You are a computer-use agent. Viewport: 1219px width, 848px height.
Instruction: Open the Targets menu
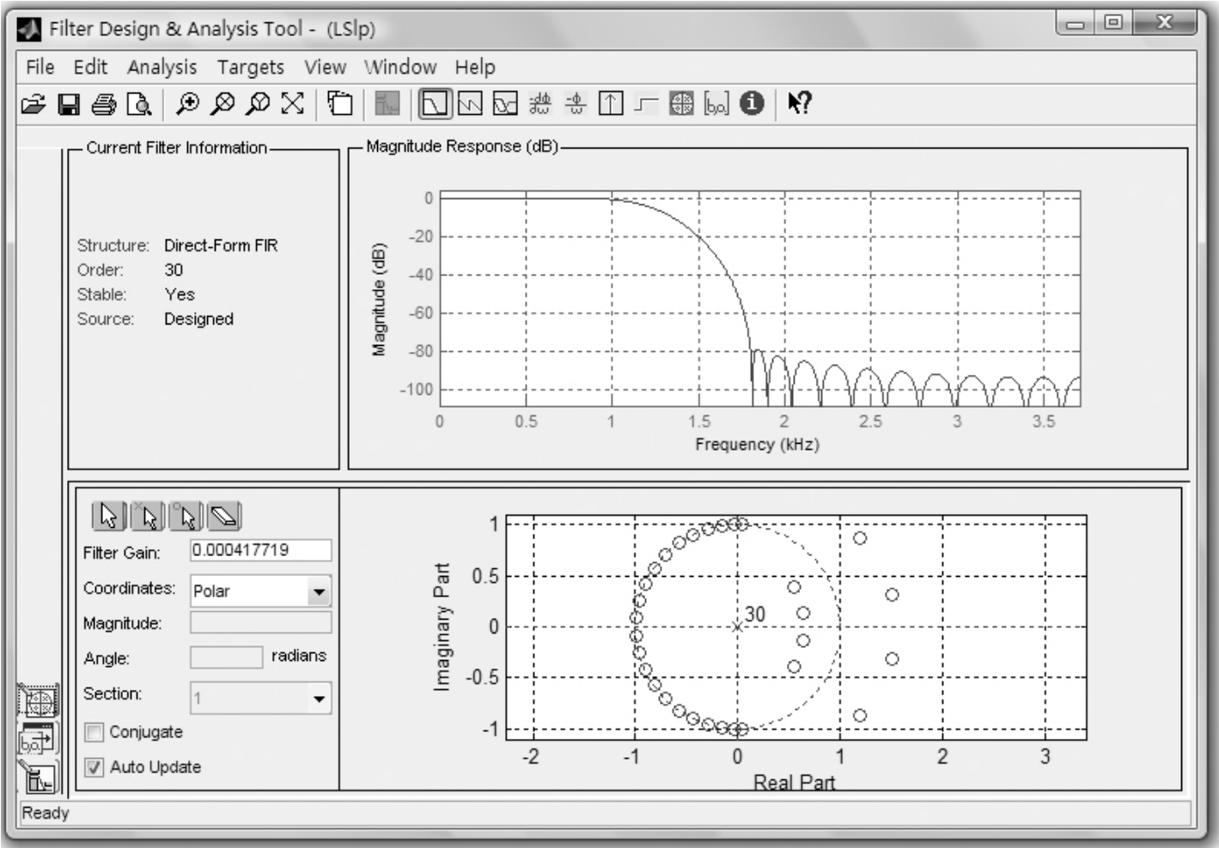(250, 67)
